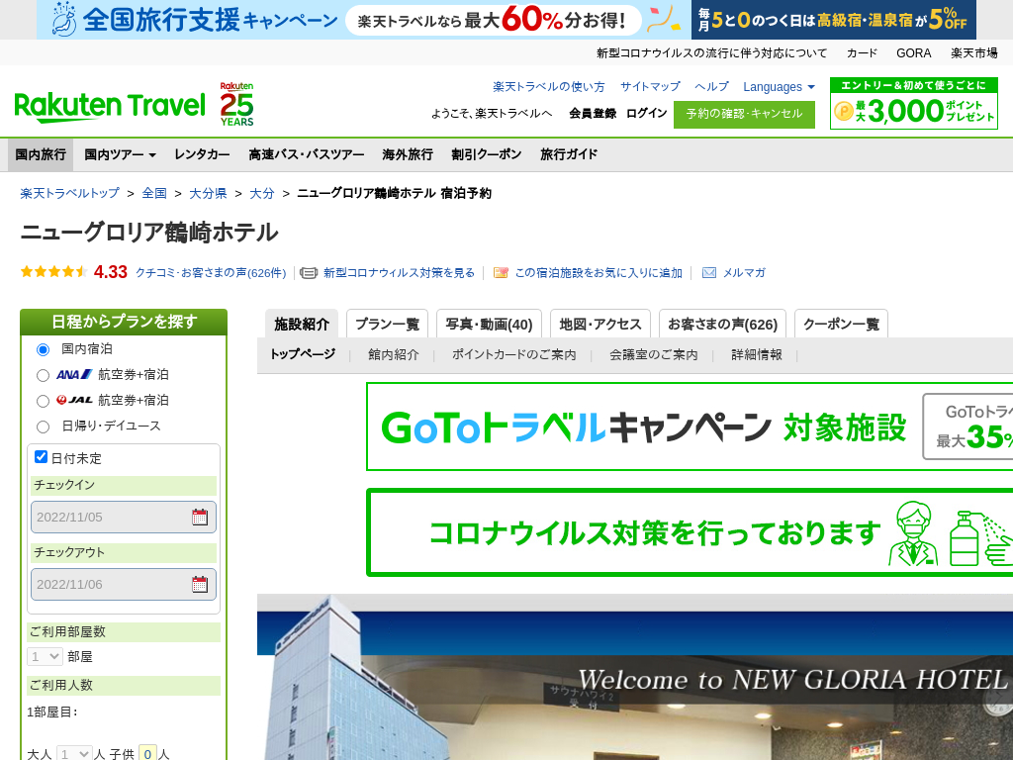Uncheck the 日付未定 checkbox

pos(41,457)
